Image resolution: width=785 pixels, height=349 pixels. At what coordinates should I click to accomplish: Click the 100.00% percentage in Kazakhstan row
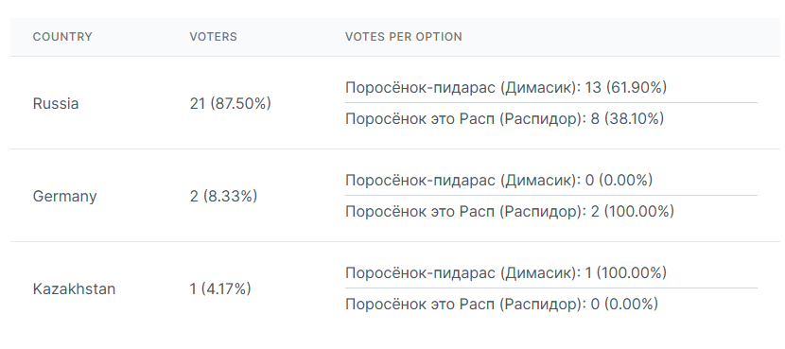(x=632, y=273)
